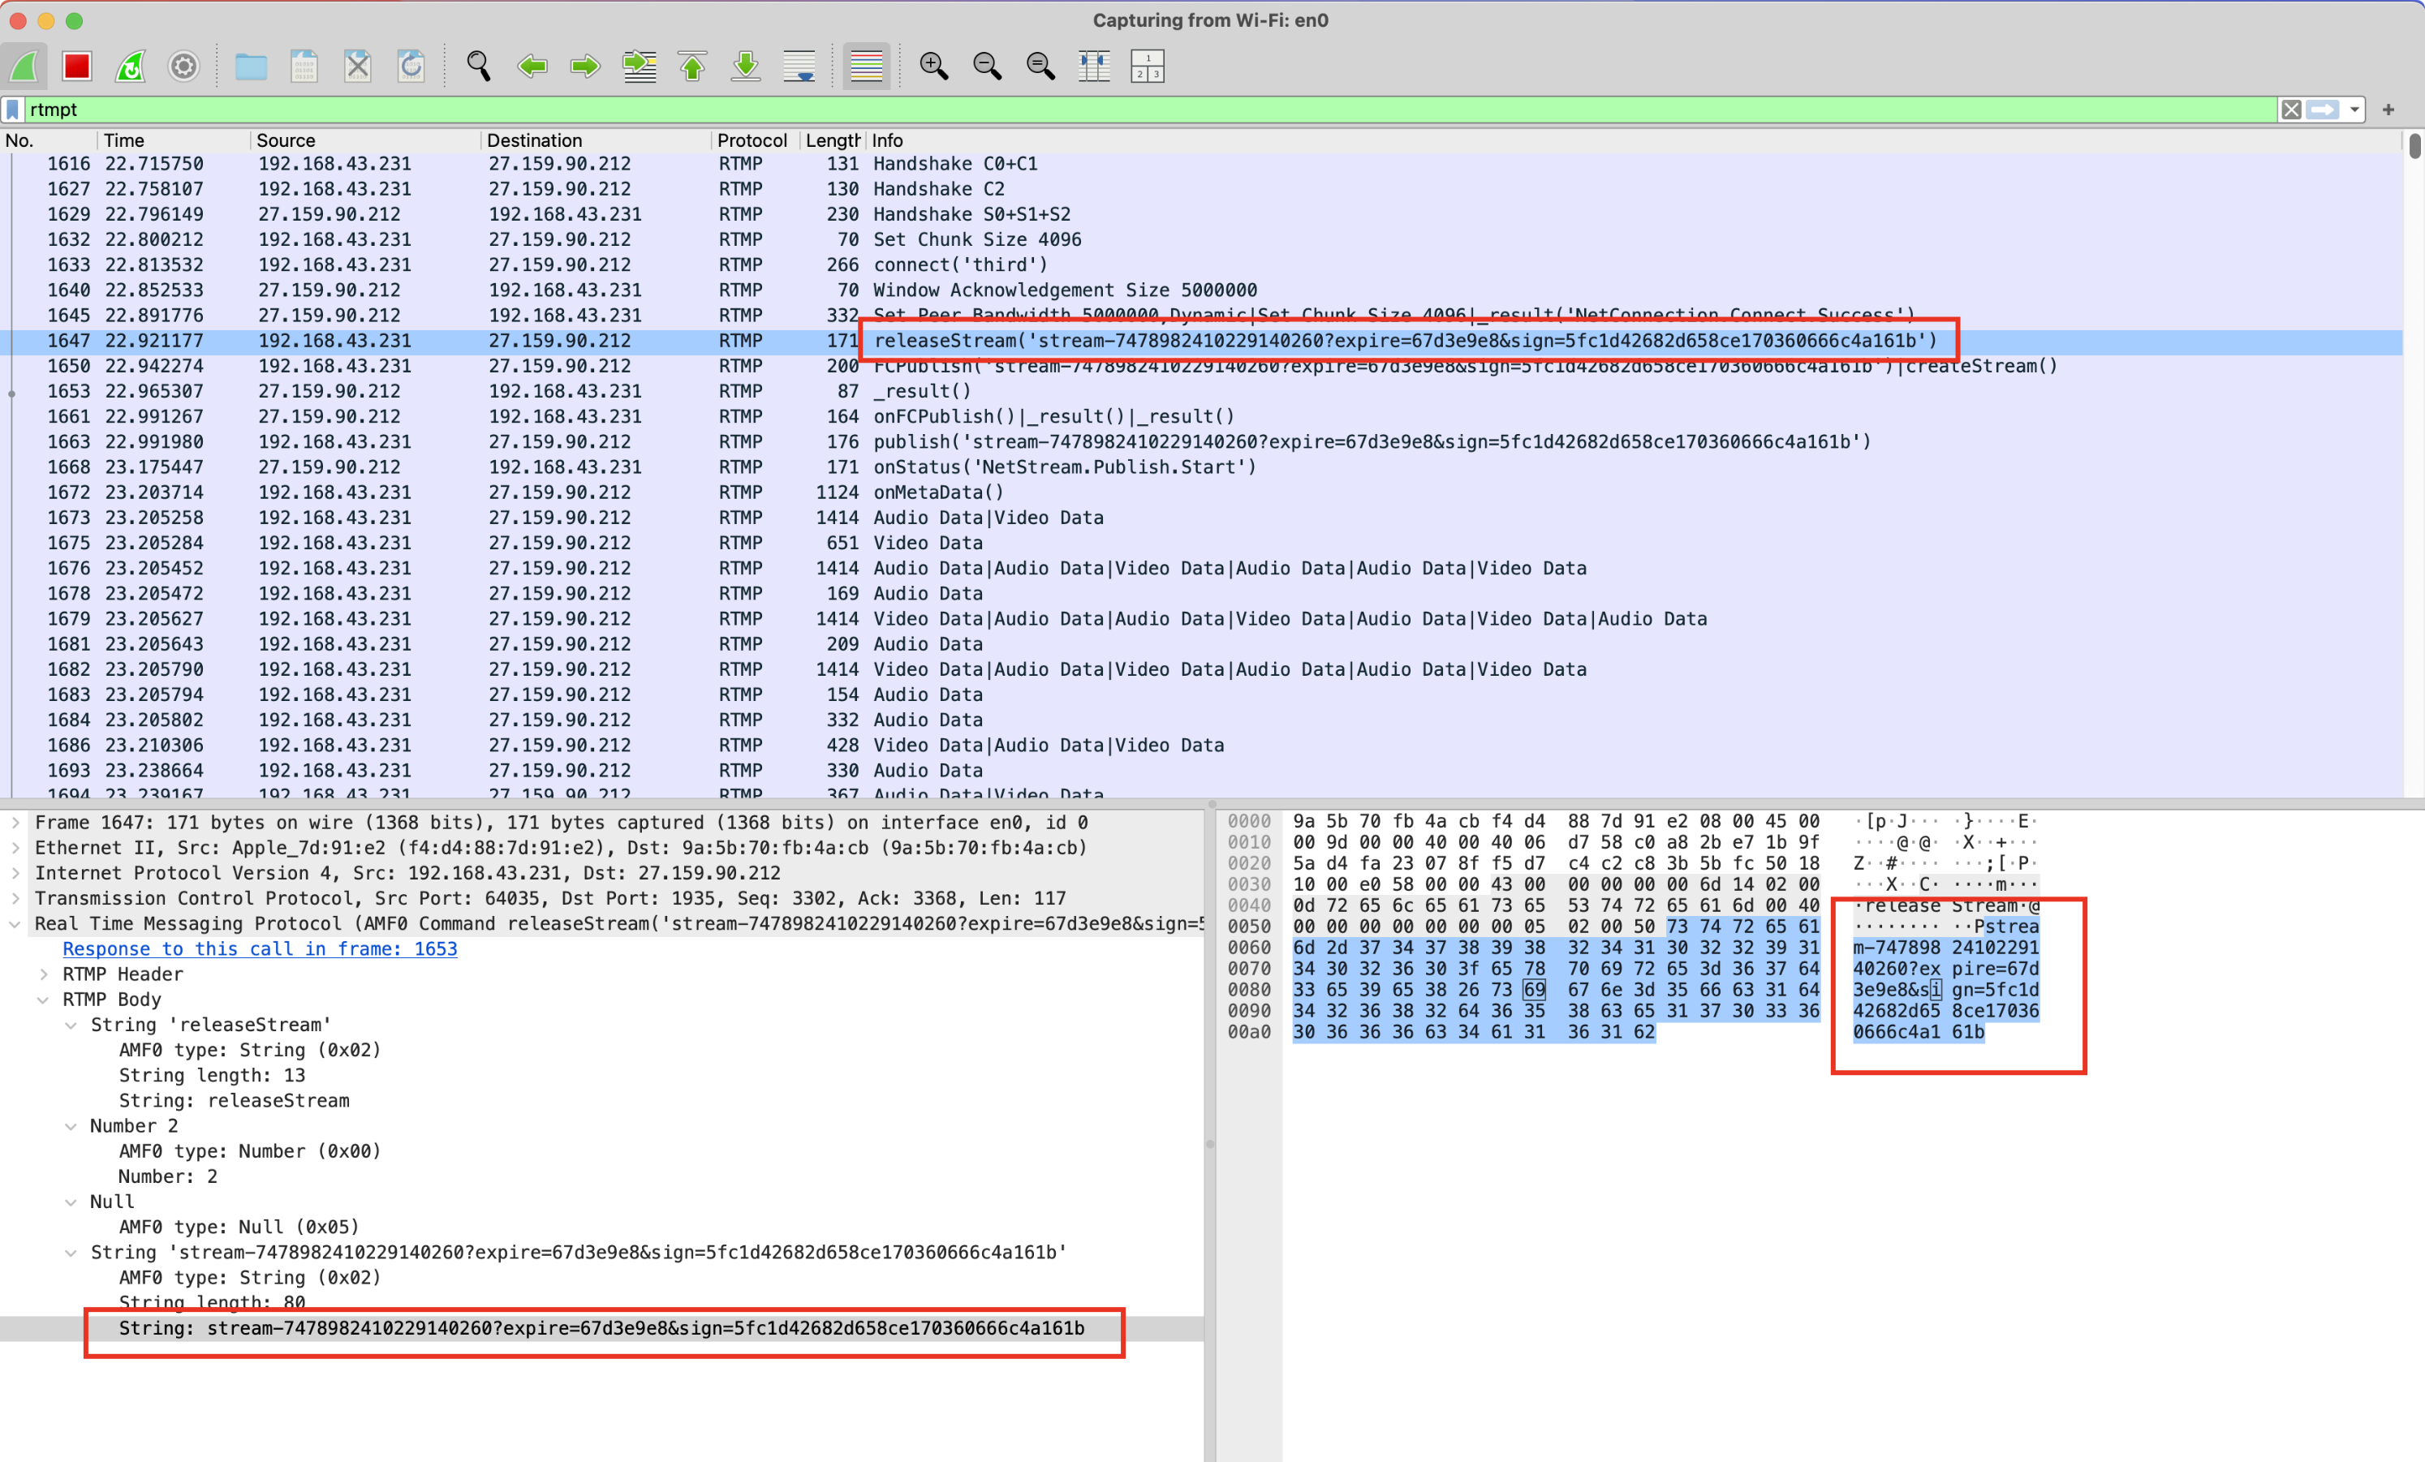Screen dimensions: 2425x1462
Task: Go to first packet icon
Action: (x=693, y=66)
